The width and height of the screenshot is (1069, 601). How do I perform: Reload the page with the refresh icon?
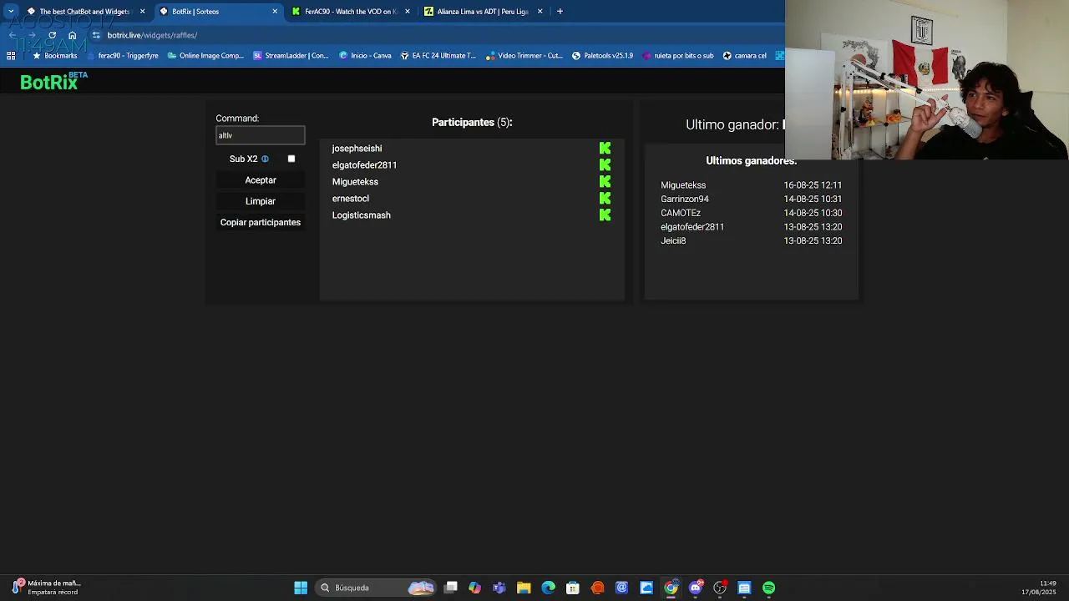click(x=52, y=35)
